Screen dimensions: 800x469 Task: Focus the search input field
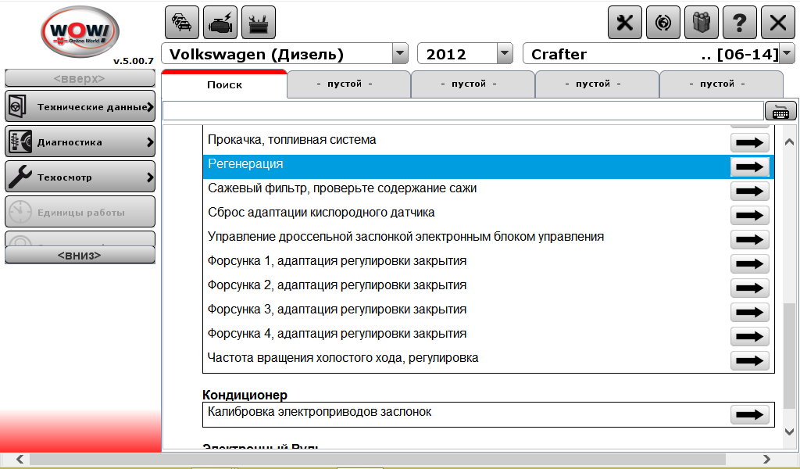(462, 111)
